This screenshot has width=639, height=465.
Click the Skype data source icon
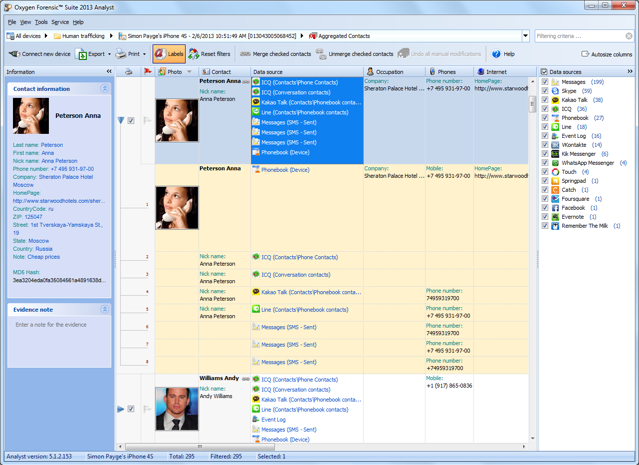(x=555, y=91)
